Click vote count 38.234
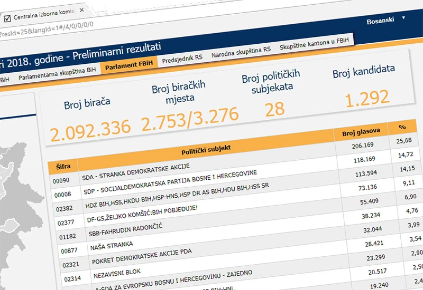Image resolution: width=423 pixels, height=290 pixels. click(371, 216)
